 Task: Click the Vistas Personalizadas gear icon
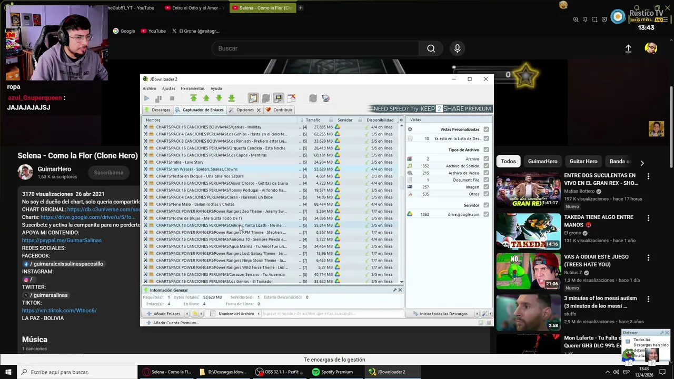click(410, 129)
